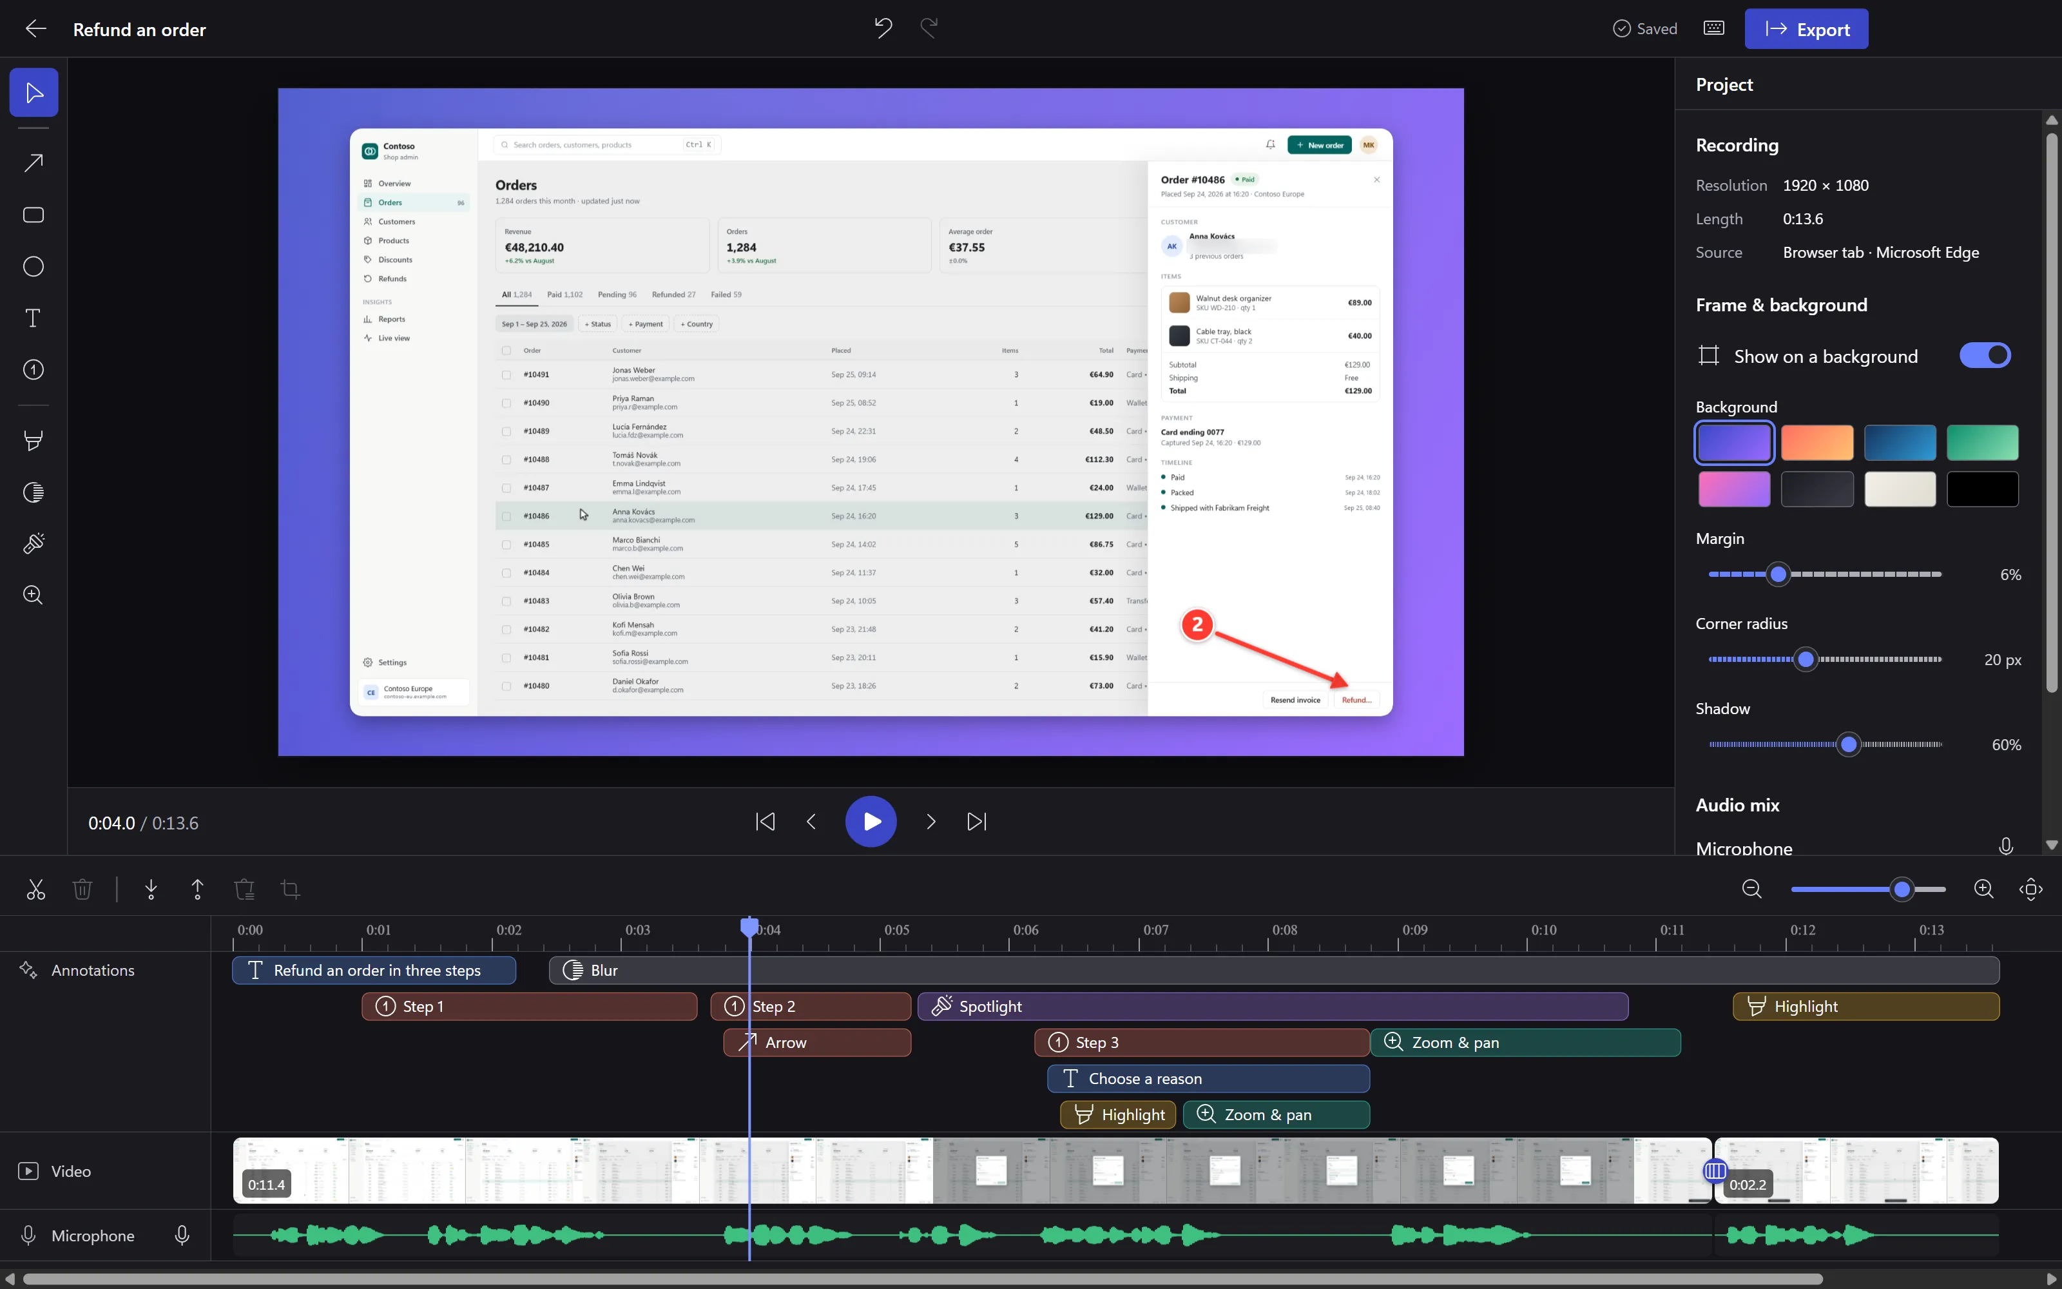Screen dimensions: 2062x1289
Task: Choose the off-white background swatch
Action: [x=1899, y=489]
